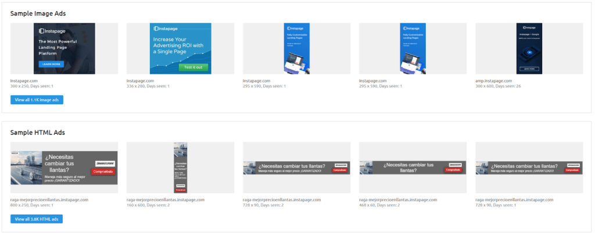Click the "View all 1.1K image ads" button

37,99
